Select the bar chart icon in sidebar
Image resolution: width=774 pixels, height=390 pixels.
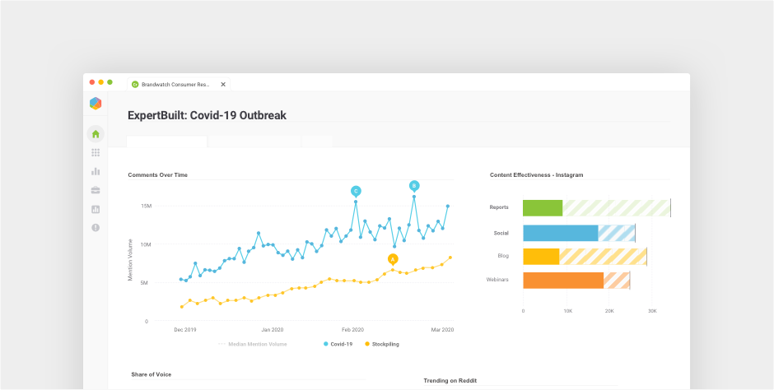click(x=96, y=171)
